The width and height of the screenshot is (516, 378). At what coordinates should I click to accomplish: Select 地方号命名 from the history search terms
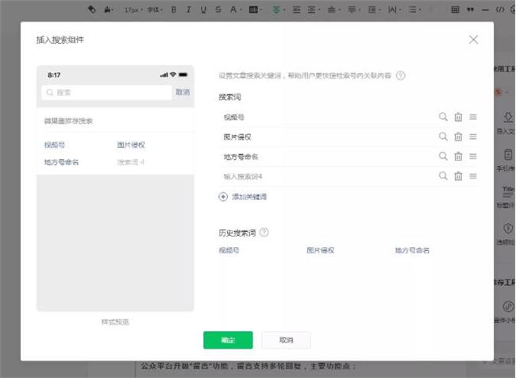(x=412, y=251)
